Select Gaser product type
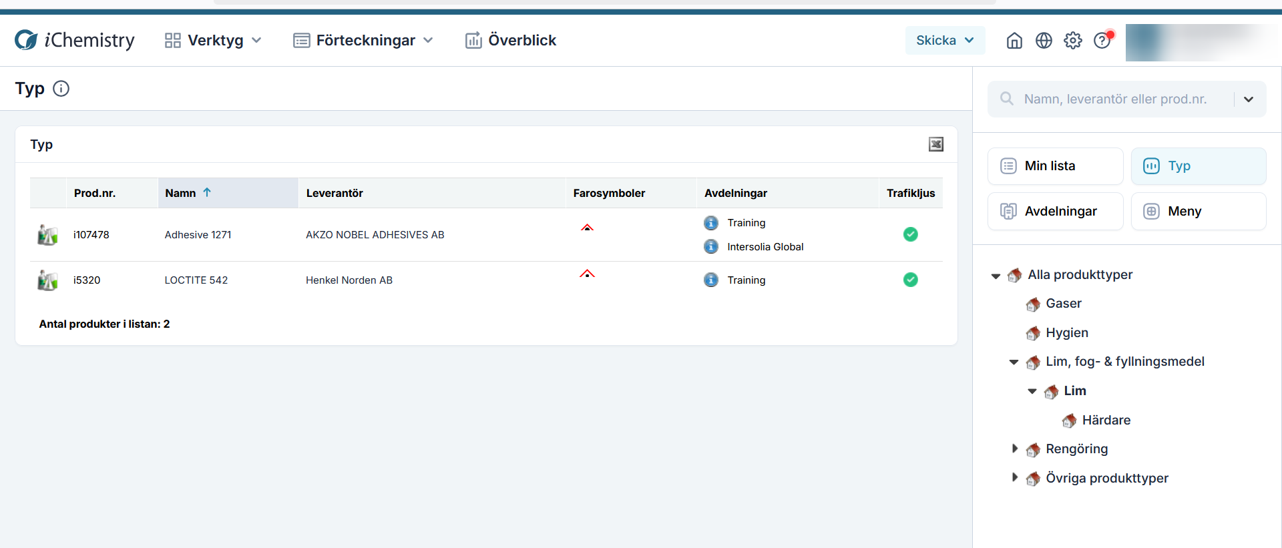The image size is (1282, 548). coord(1064,304)
